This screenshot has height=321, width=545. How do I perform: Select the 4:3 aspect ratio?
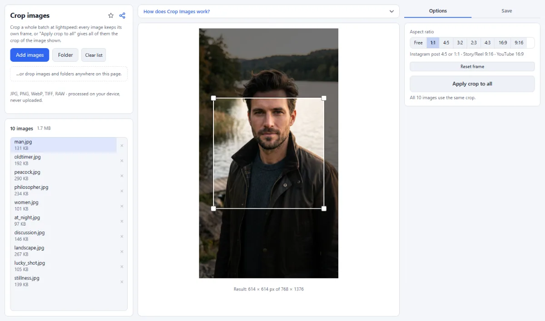point(487,43)
